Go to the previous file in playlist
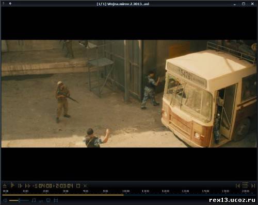This screenshot has width=258, height=205. pyautogui.click(x=238, y=186)
